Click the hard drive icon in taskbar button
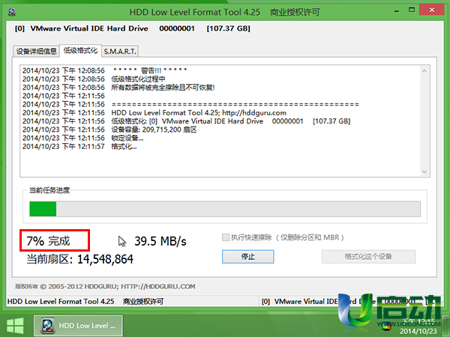This screenshot has width=450, height=337. (48, 326)
